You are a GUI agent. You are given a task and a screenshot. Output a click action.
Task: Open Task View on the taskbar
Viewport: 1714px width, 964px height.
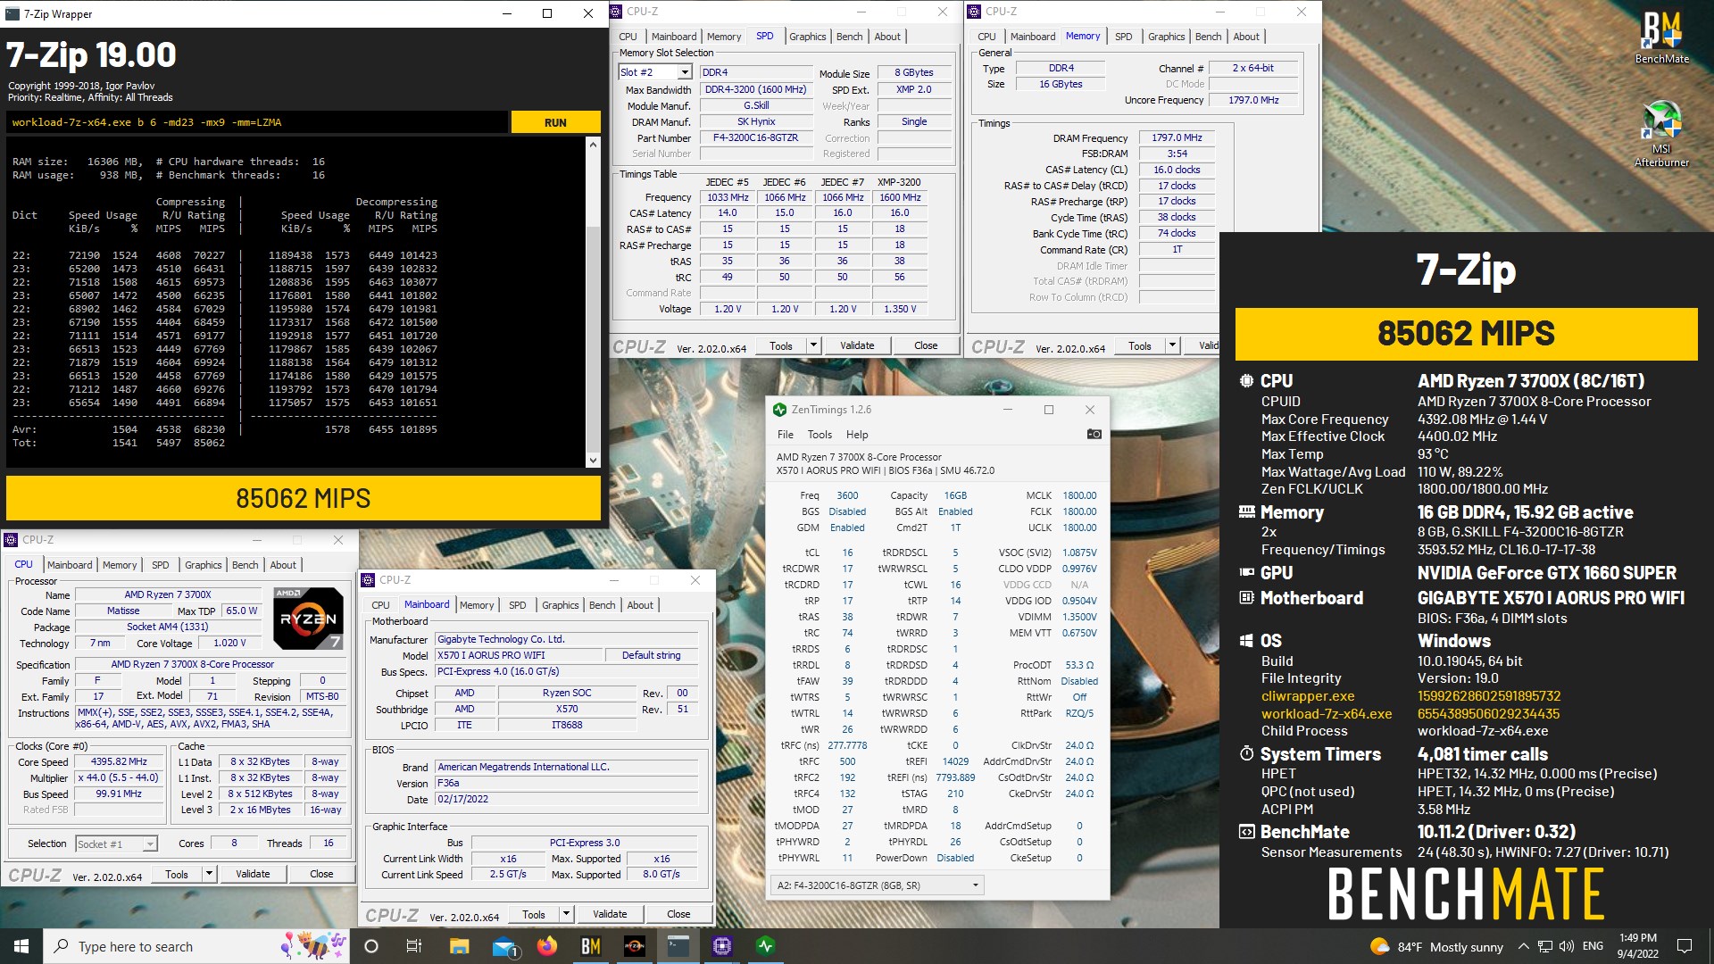point(413,946)
